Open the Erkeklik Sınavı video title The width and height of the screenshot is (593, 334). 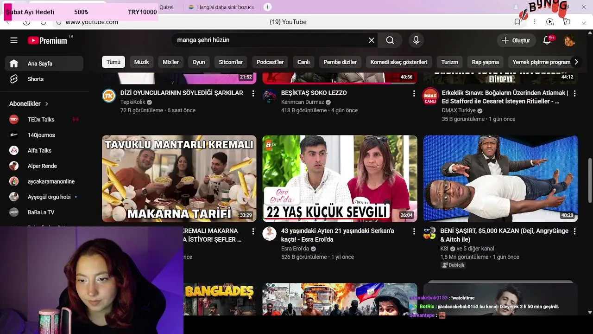pos(505,97)
